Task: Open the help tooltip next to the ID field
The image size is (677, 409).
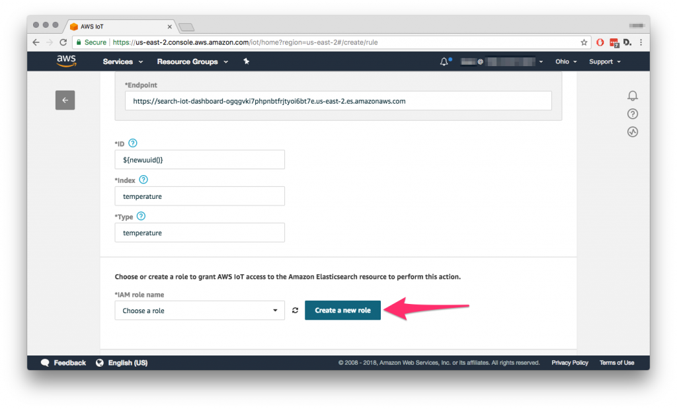Action: 133,143
